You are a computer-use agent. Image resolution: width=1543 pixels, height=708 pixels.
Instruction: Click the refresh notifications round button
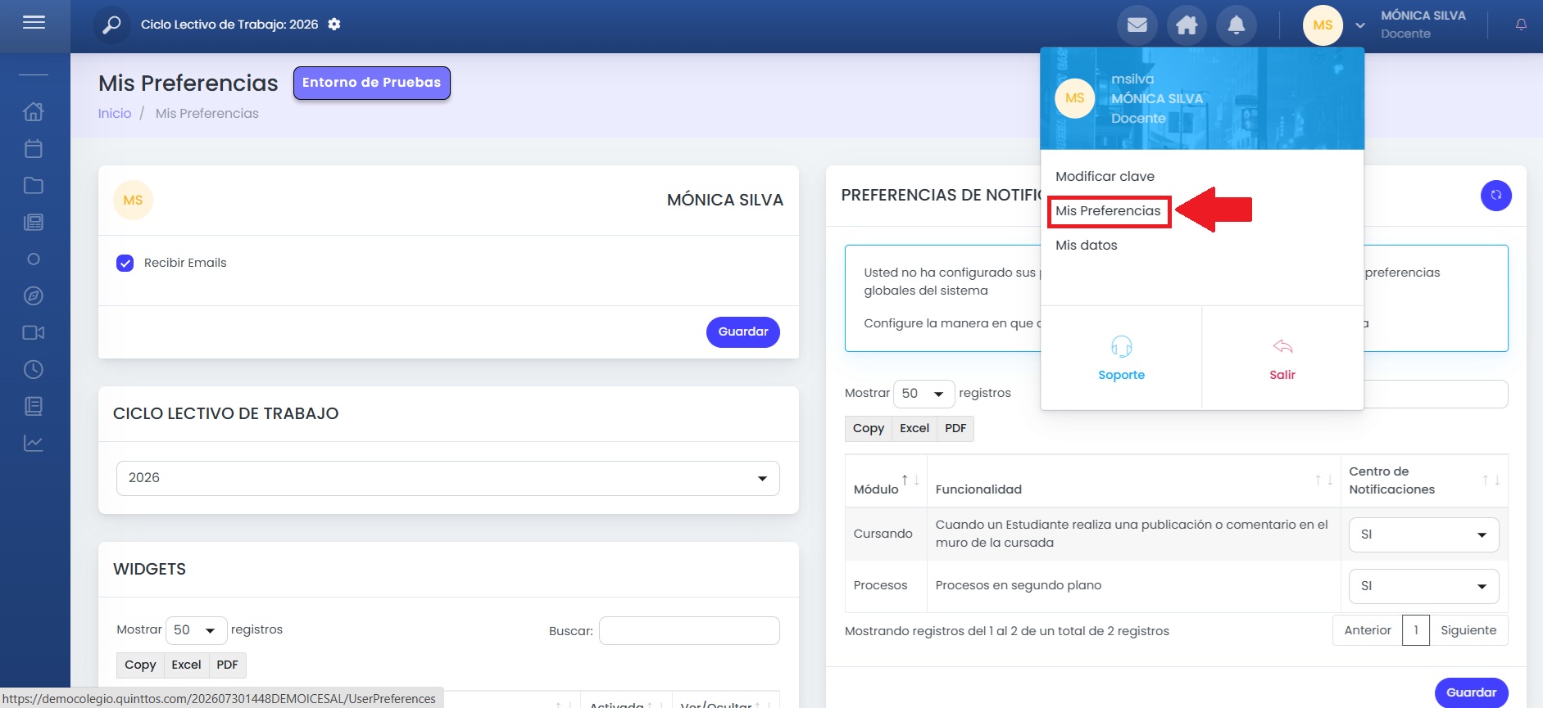(x=1496, y=196)
